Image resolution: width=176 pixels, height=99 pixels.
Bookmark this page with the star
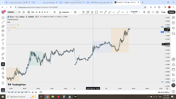pos(145,7)
